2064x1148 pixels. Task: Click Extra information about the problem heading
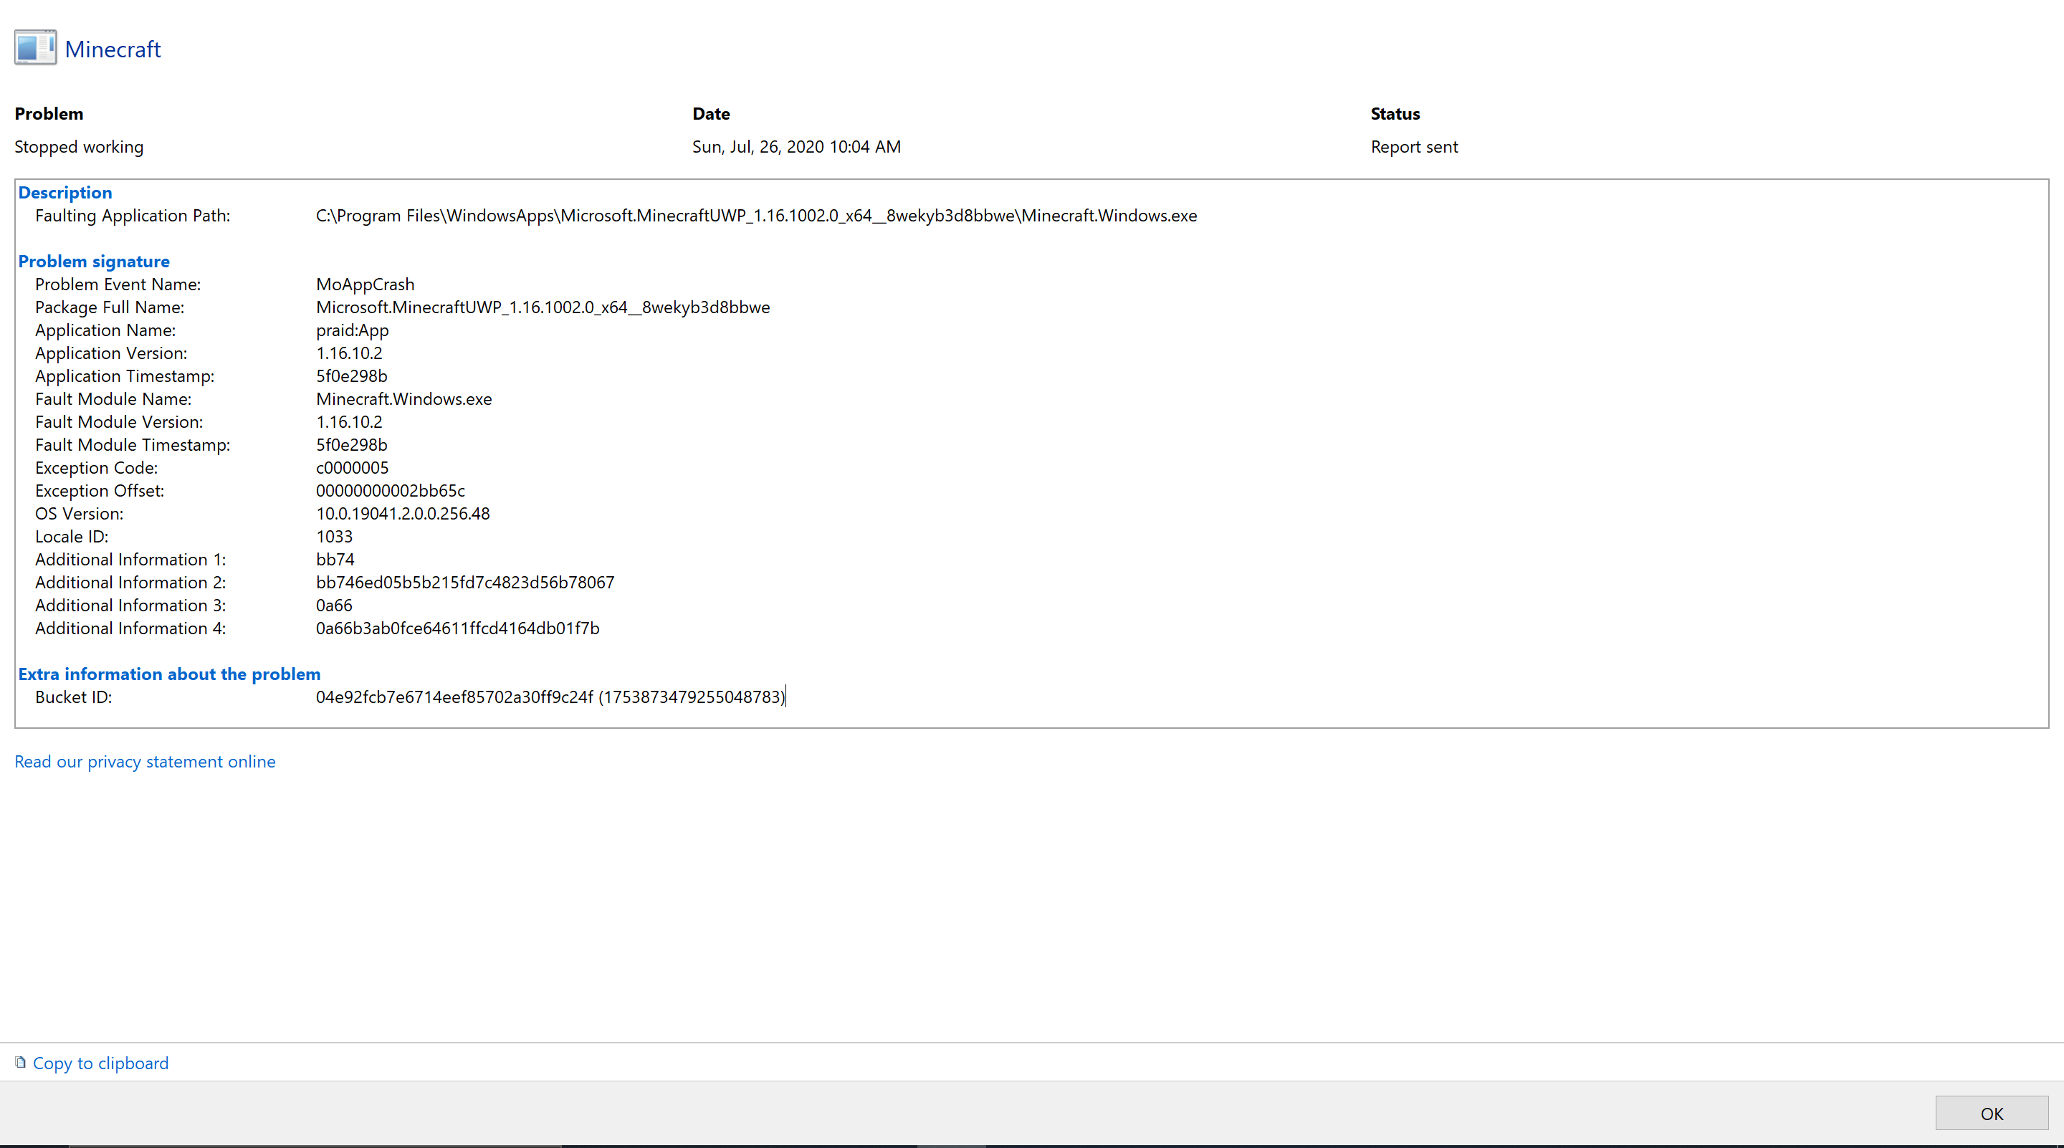click(169, 674)
